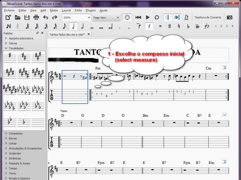Viewport: 241px width, 180px height.
Task: Float the Paletas panel
Action: coord(38,33)
